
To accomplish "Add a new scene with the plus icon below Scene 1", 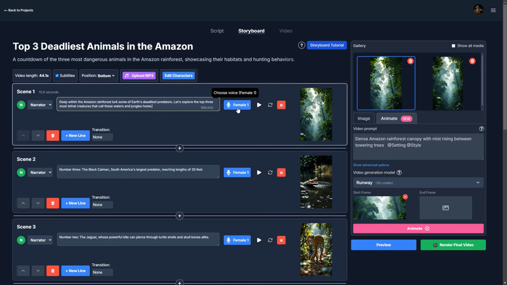I will coord(179,148).
